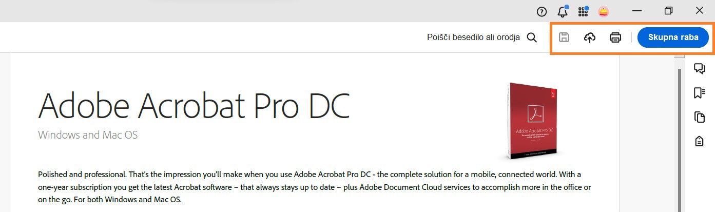The width and height of the screenshot is (715, 212).
Task: Show notifications via the bell icon
Action: click(563, 11)
